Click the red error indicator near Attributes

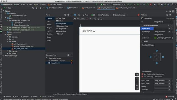coord(139,15)
